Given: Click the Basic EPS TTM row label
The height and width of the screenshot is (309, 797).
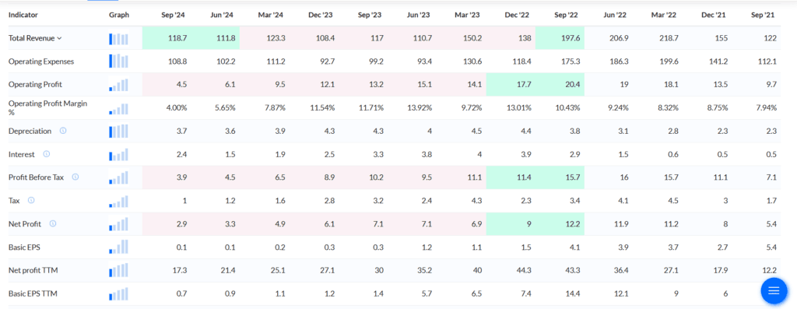Looking at the screenshot, I should coord(31,293).
